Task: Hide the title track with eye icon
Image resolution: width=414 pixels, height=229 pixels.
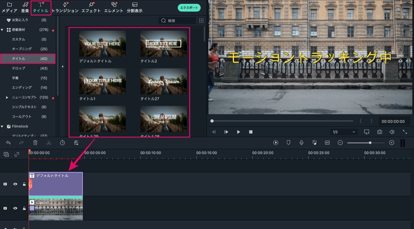Action: tap(15, 184)
